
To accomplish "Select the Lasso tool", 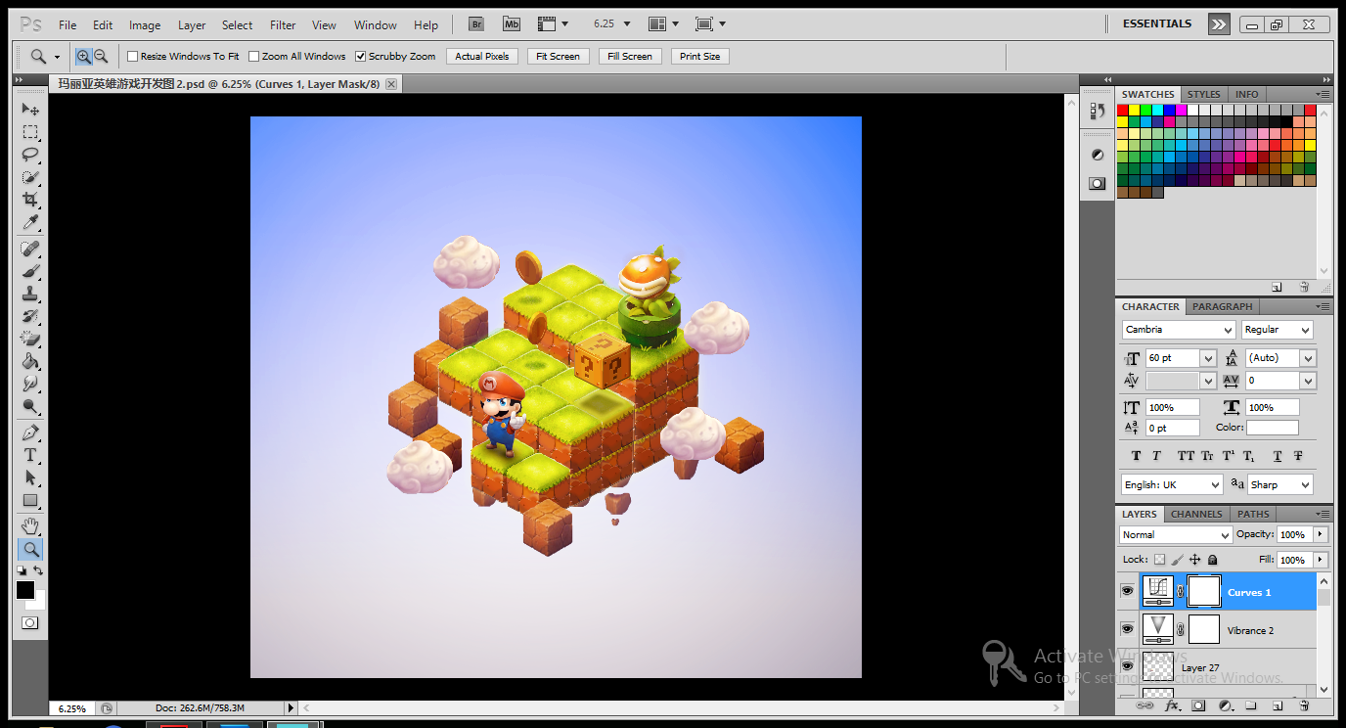I will click(30, 155).
